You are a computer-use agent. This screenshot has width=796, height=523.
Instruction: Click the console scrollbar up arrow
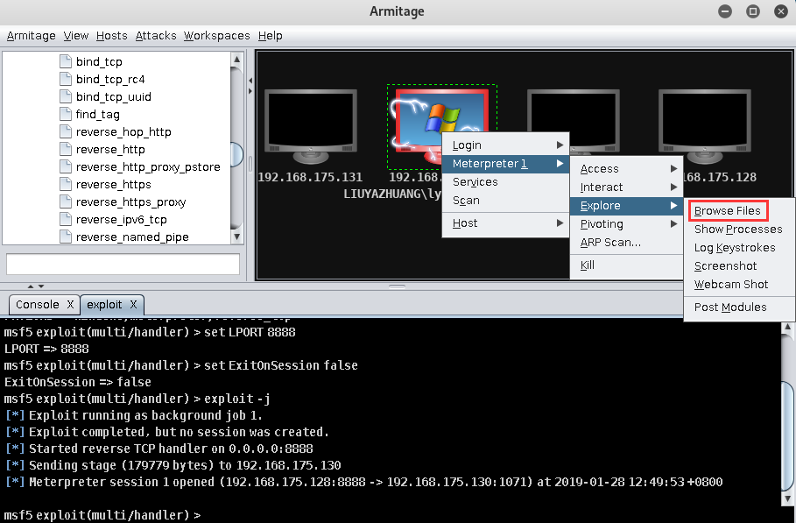(x=787, y=327)
